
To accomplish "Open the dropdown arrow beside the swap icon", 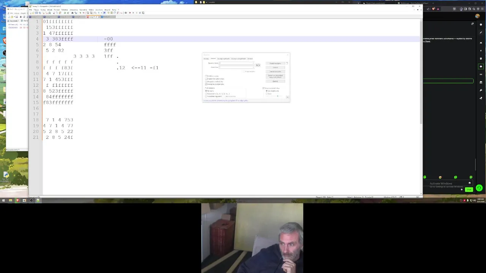I will click(259, 65).
